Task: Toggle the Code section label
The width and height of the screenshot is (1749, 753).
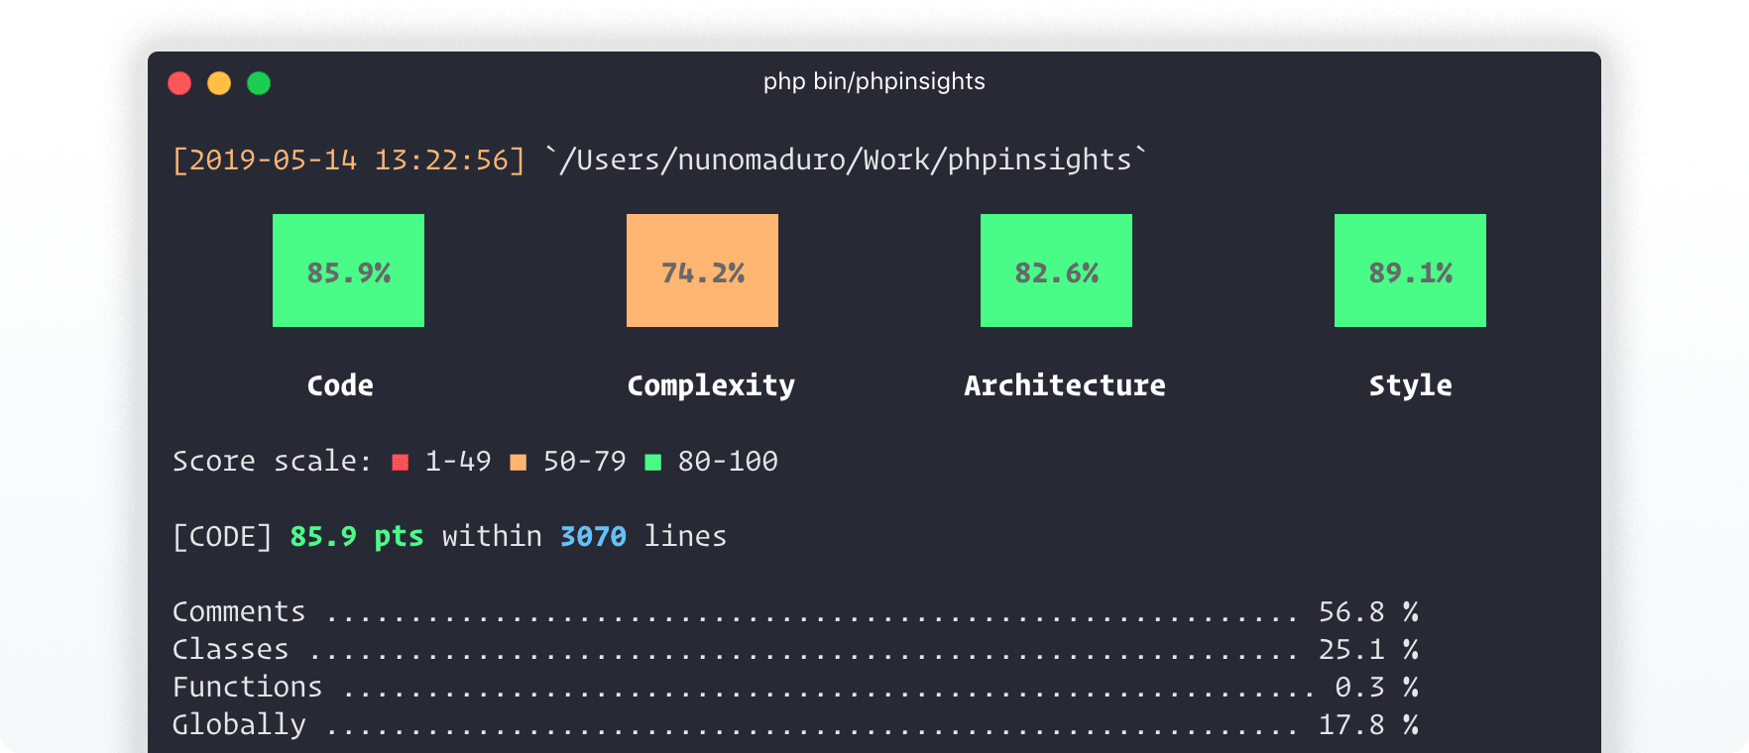Action: [x=339, y=385]
